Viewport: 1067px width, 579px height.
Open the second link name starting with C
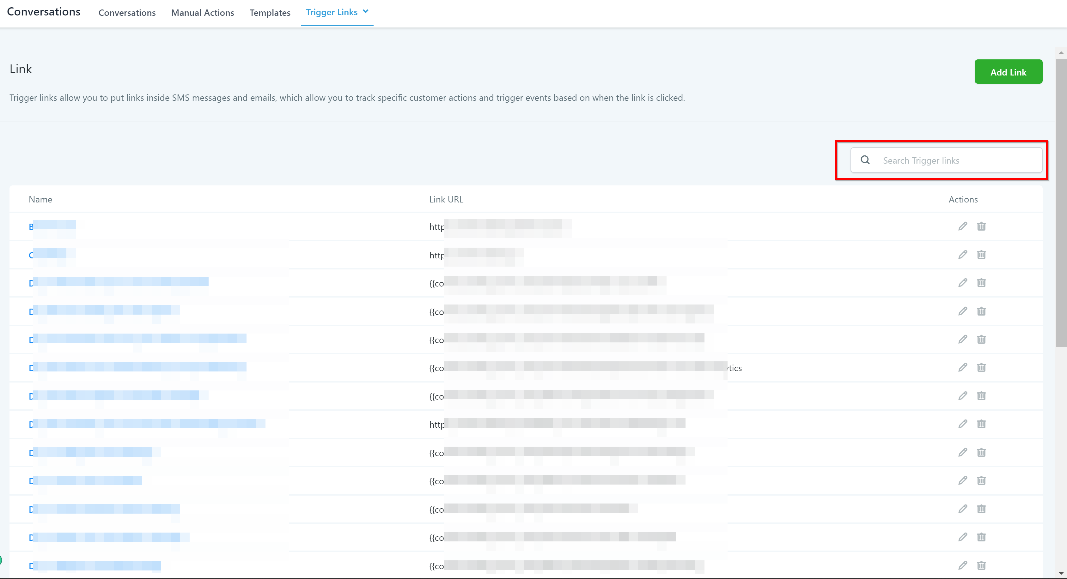tap(48, 255)
